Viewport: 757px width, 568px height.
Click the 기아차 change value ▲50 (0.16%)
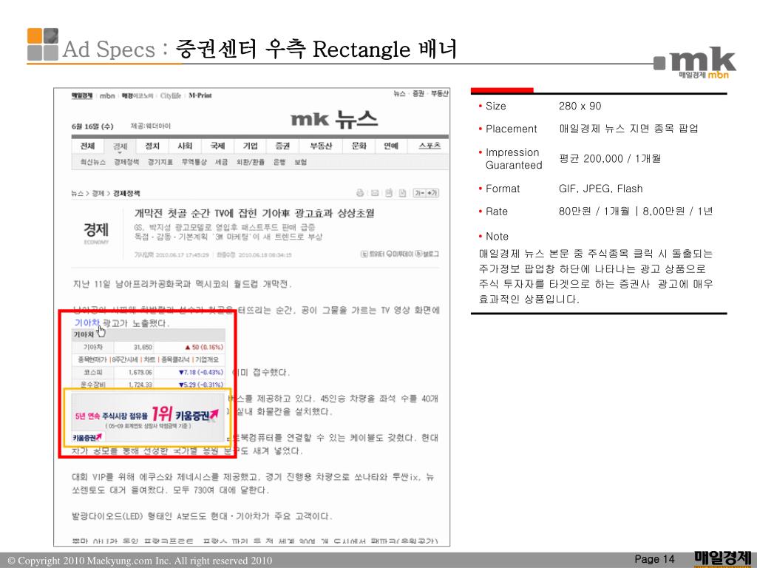[x=204, y=348]
